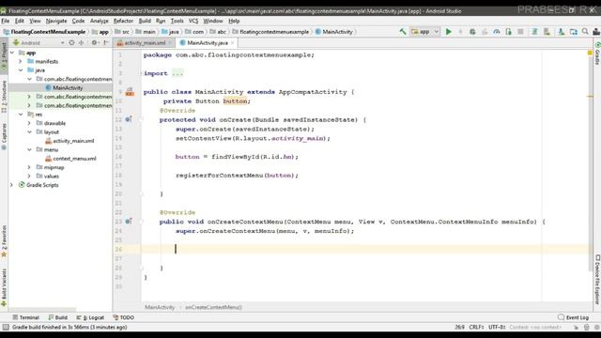
Task: Open the app run configuration dropdown
Action: point(425,32)
